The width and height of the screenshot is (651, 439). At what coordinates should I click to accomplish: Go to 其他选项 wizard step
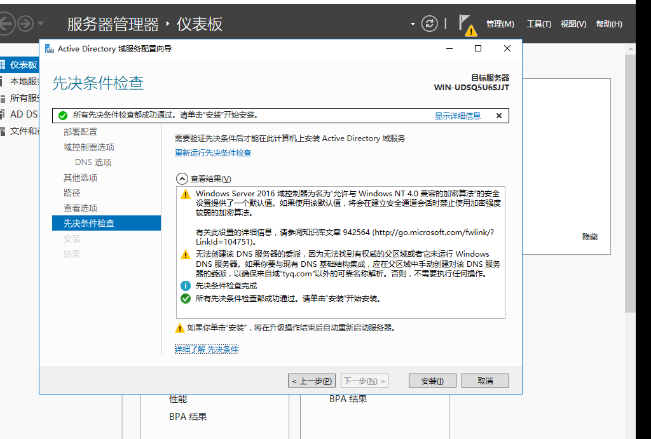pos(80,178)
